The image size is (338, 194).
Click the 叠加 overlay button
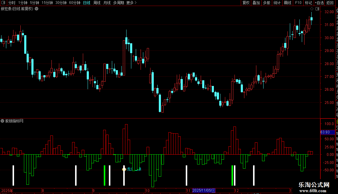pos(256,3)
